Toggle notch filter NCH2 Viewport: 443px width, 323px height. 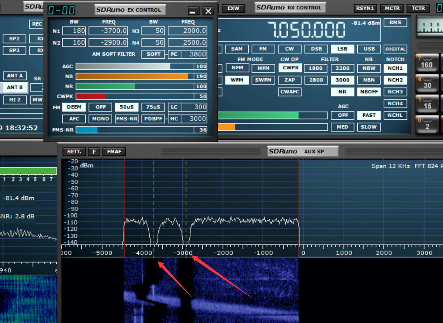click(395, 80)
